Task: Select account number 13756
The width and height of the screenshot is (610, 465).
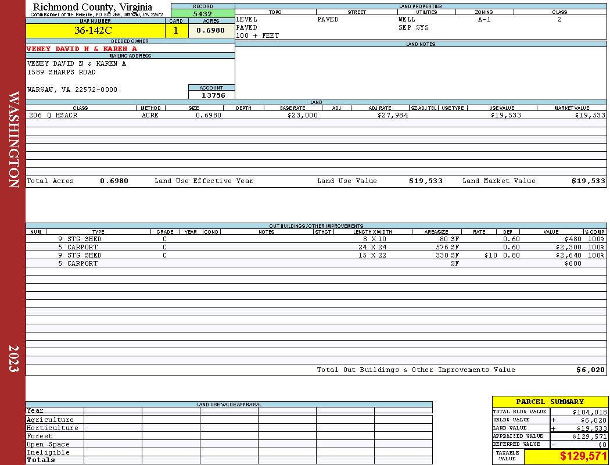Action: (213, 95)
